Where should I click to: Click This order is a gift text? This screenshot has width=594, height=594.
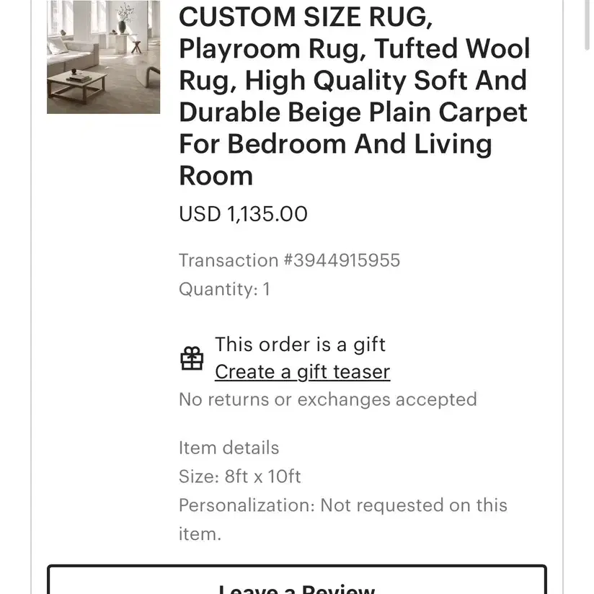[x=300, y=345]
